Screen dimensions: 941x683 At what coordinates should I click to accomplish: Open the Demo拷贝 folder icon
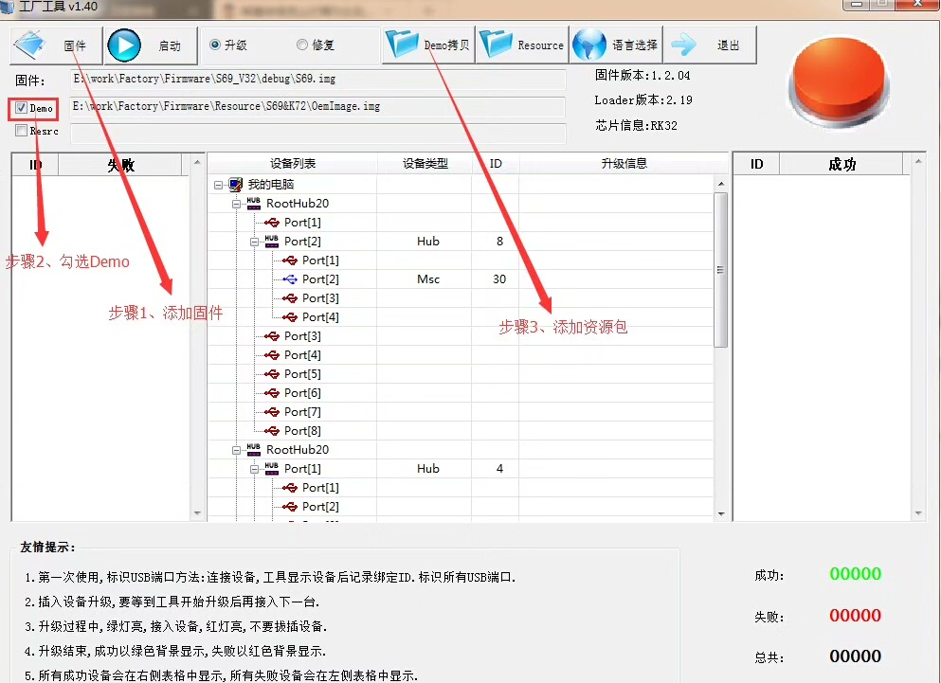(x=402, y=45)
